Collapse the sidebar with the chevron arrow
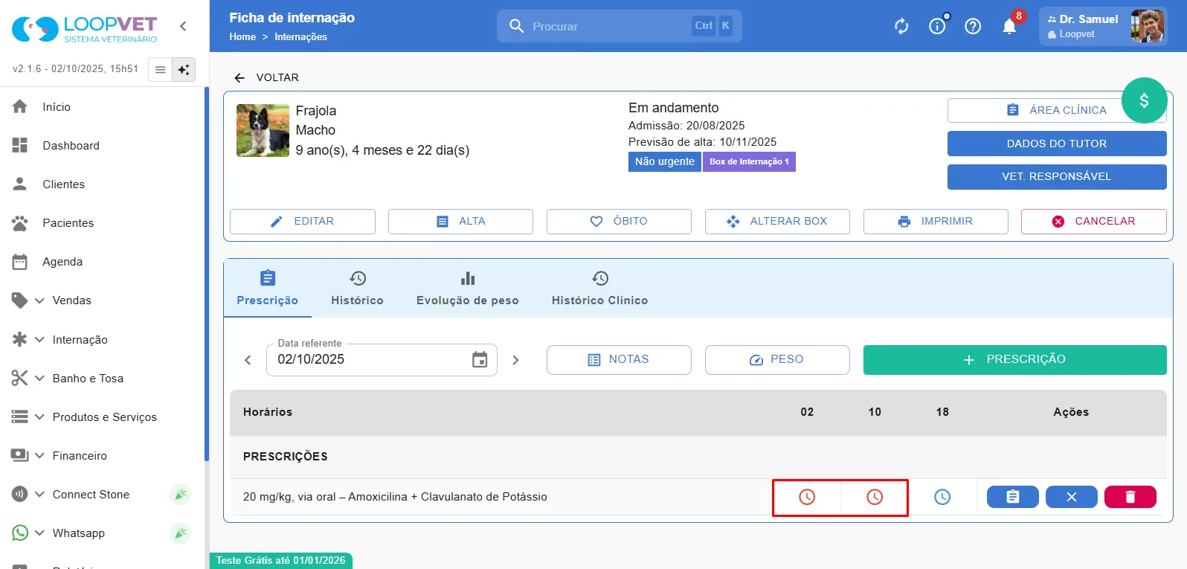Image resolution: width=1187 pixels, height=569 pixels. [x=183, y=26]
